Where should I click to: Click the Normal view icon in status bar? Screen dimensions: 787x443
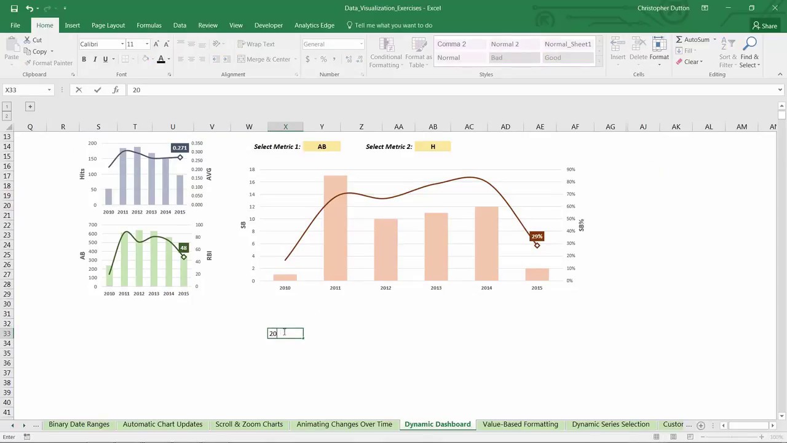[x=656, y=437]
